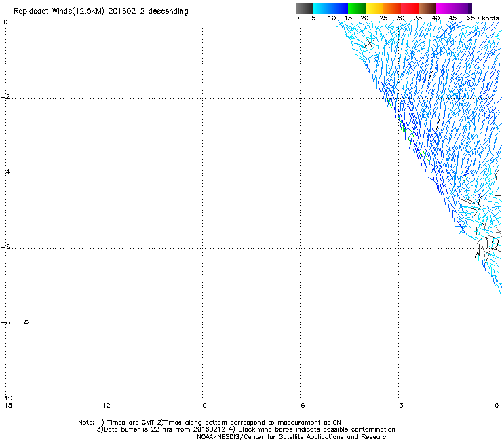Click the 'Times are GMT' note line

[210, 423]
